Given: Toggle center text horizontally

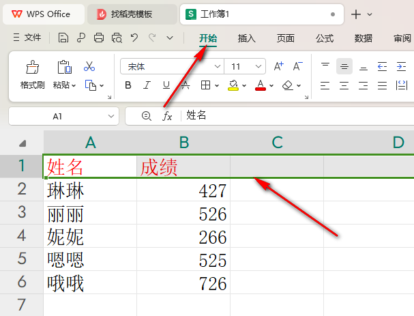Looking at the screenshot, I should (344, 85).
